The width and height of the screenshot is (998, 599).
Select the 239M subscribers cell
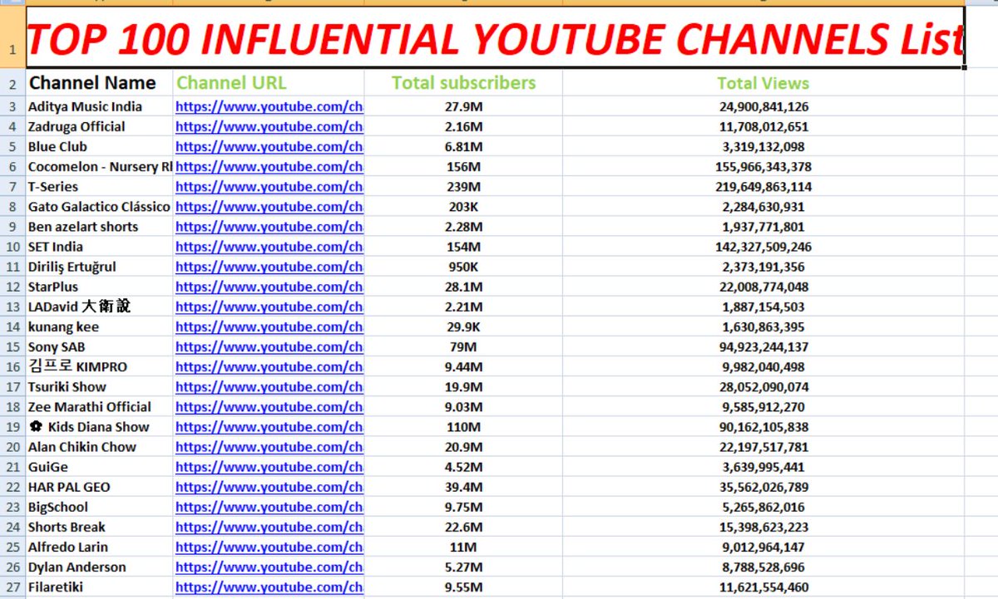pyautogui.click(x=463, y=187)
